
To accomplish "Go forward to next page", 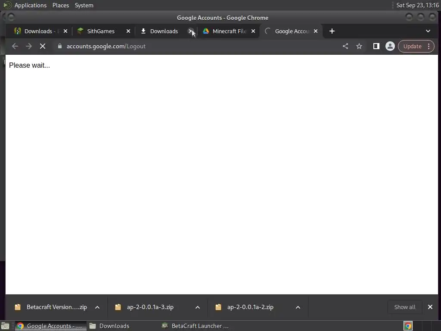I will pyautogui.click(x=29, y=46).
